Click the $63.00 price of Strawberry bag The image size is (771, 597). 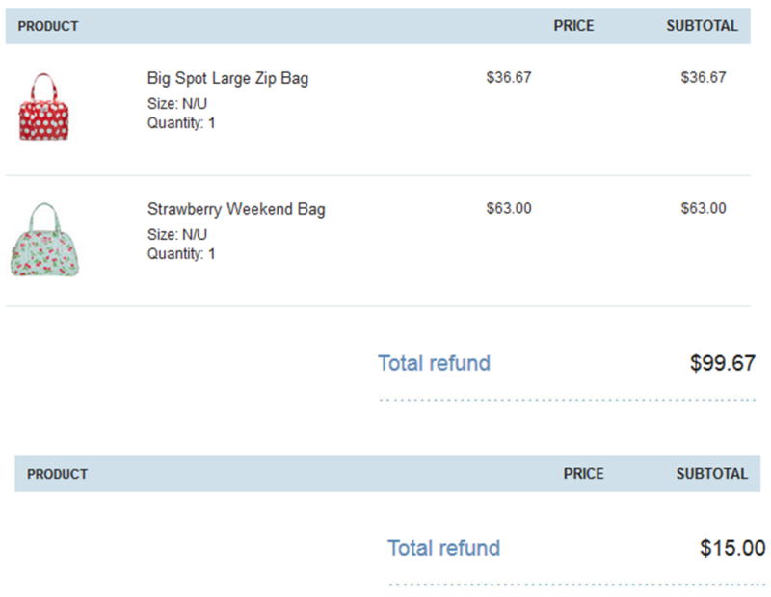tap(509, 208)
